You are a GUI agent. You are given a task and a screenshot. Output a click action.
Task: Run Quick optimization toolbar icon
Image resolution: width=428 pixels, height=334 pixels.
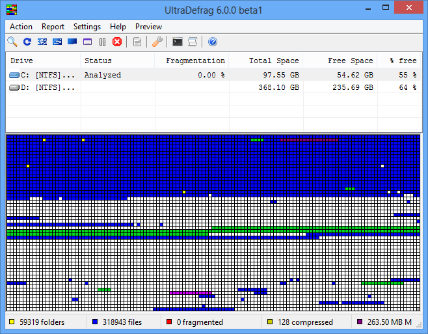[x=57, y=42]
